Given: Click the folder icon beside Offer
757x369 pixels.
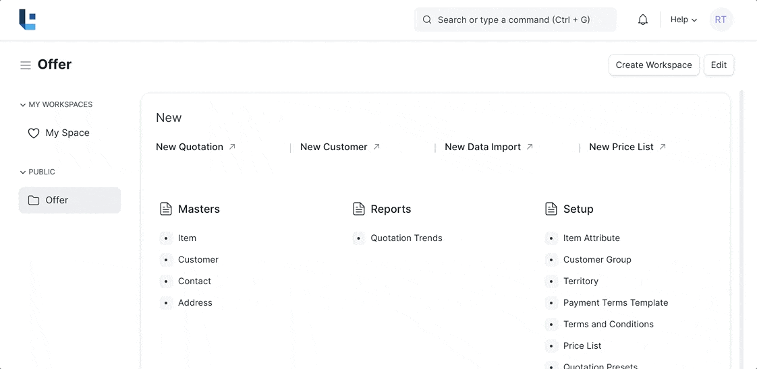Looking at the screenshot, I should [34, 201].
